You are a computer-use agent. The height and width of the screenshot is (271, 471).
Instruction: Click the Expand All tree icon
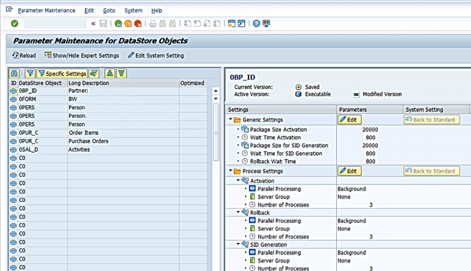pos(110,73)
